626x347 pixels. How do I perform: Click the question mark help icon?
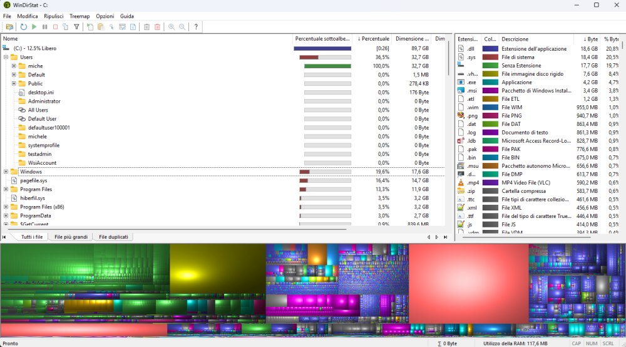[196, 27]
